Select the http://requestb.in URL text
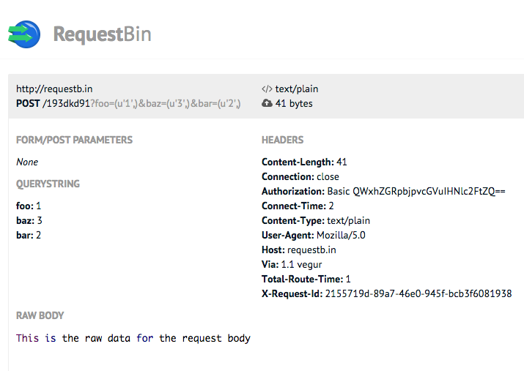The height and width of the screenshot is (371, 524). click(54, 89)
